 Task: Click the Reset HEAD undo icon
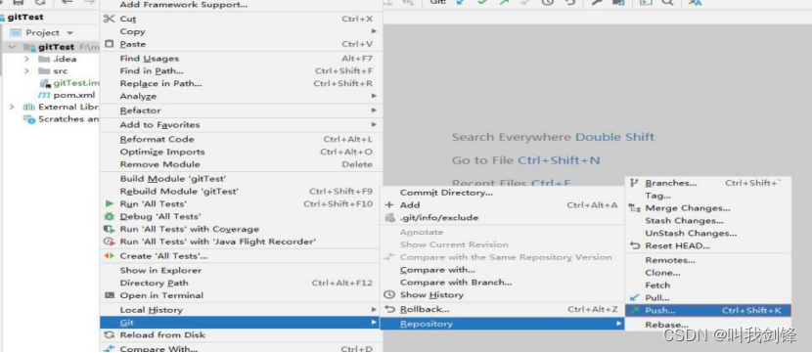(634, 245)
